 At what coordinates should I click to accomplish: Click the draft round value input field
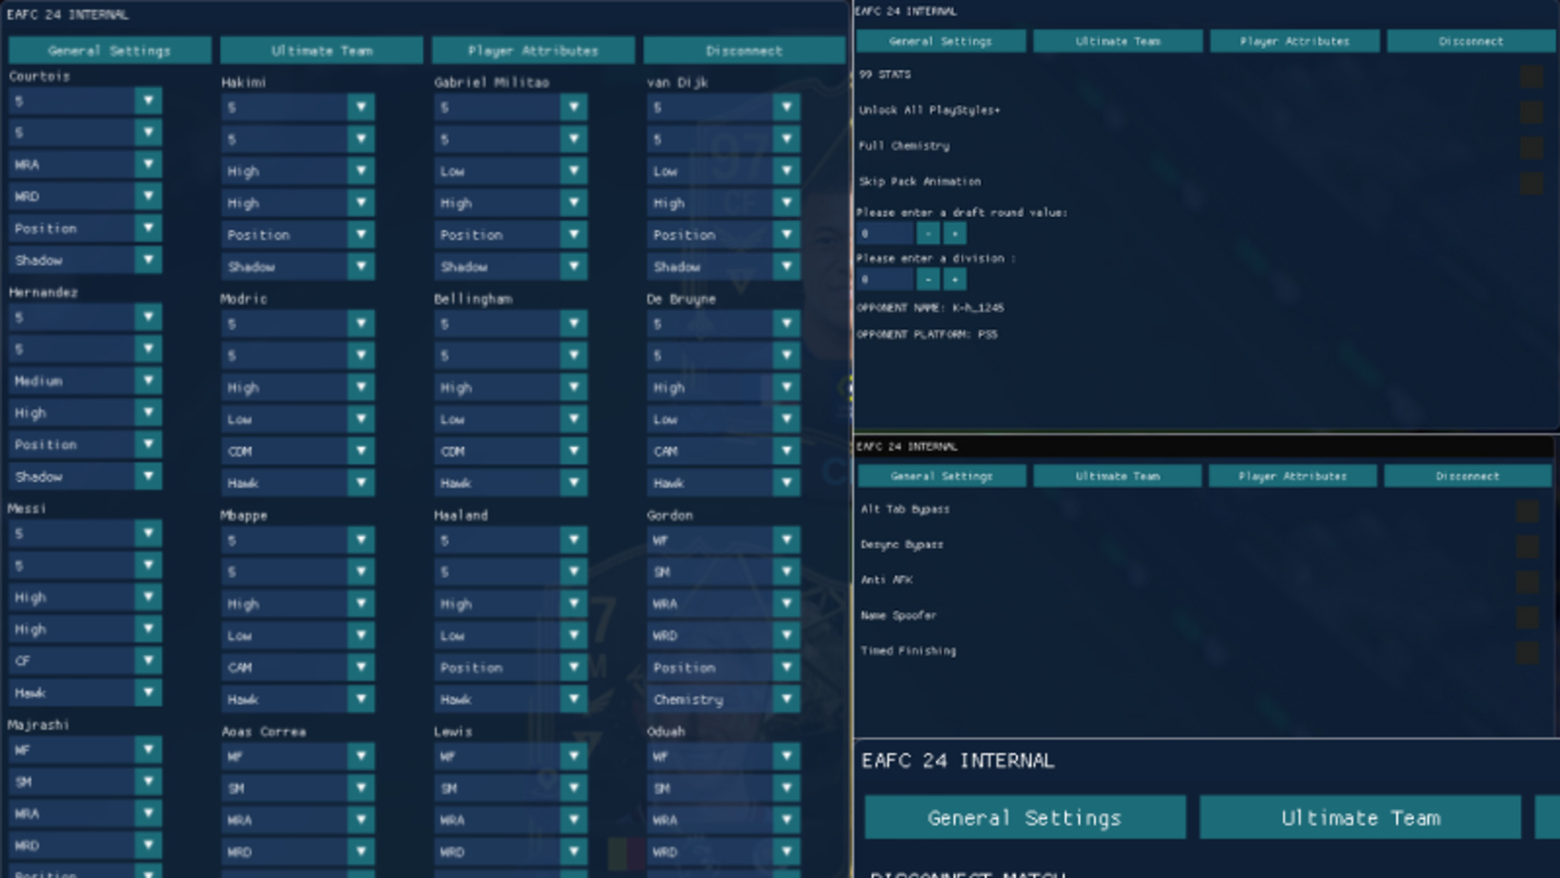click(x=885, y=234)
